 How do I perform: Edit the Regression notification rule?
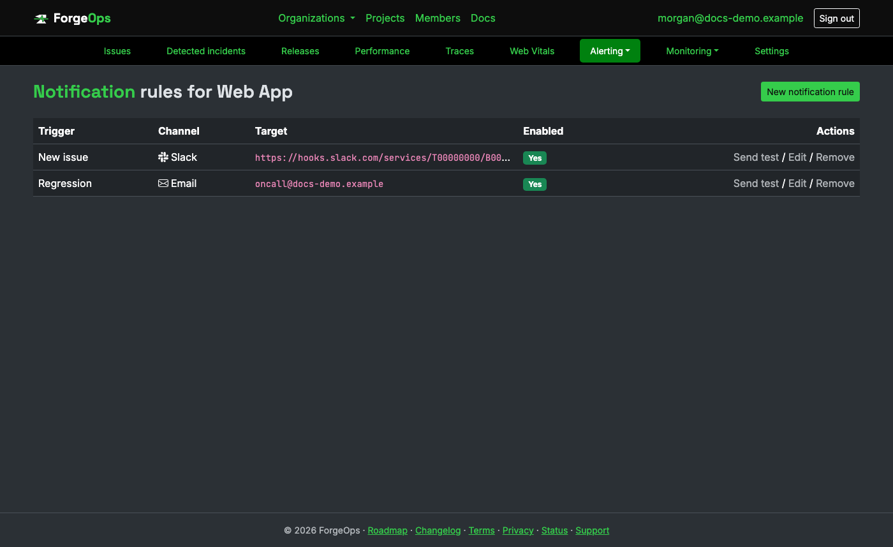click(x=797, y=183)
